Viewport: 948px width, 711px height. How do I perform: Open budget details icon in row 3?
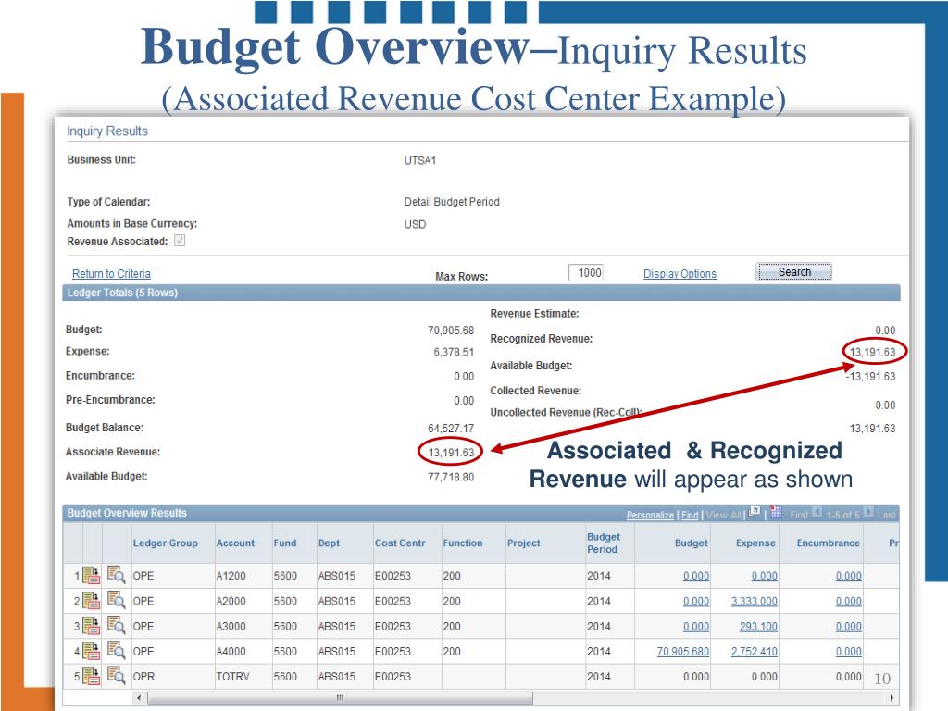coord(91,626)
